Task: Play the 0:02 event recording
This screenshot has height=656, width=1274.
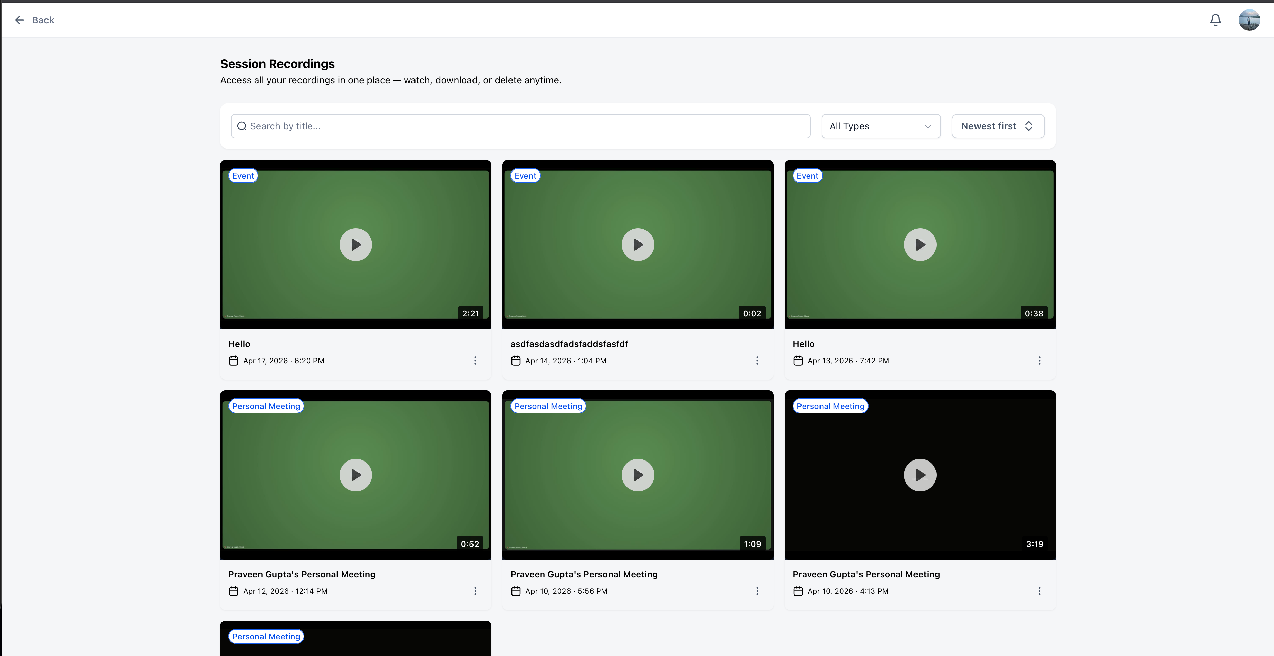Action: pyautogui.click(x=637, y=245)
